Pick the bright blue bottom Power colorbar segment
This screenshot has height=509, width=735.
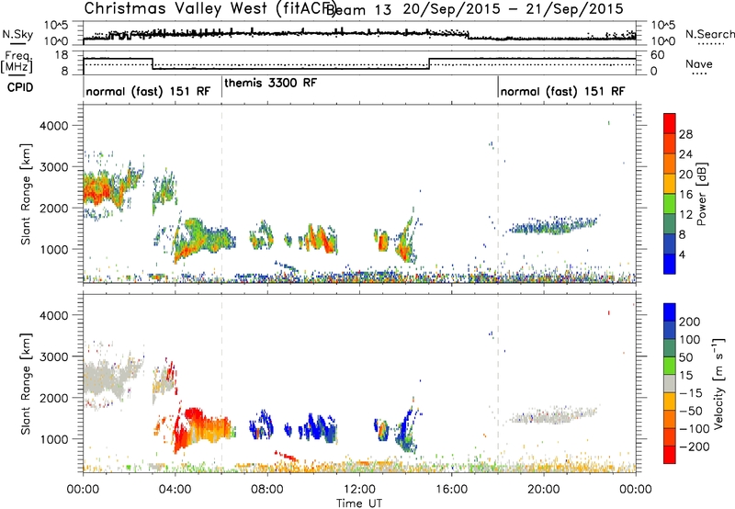click(x=670, y=264)
